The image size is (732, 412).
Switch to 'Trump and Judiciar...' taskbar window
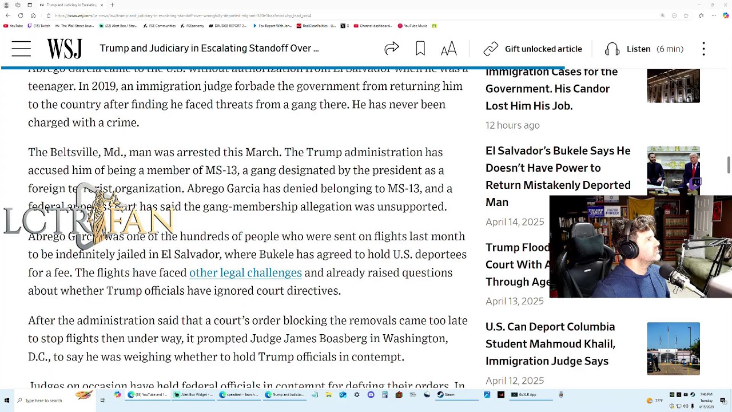[x=286, y=395]
